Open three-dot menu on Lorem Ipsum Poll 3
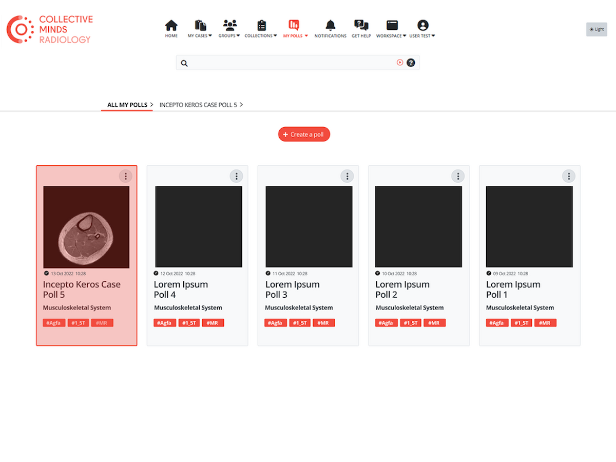This screenshot has height=462, width=616. point(347,176)
